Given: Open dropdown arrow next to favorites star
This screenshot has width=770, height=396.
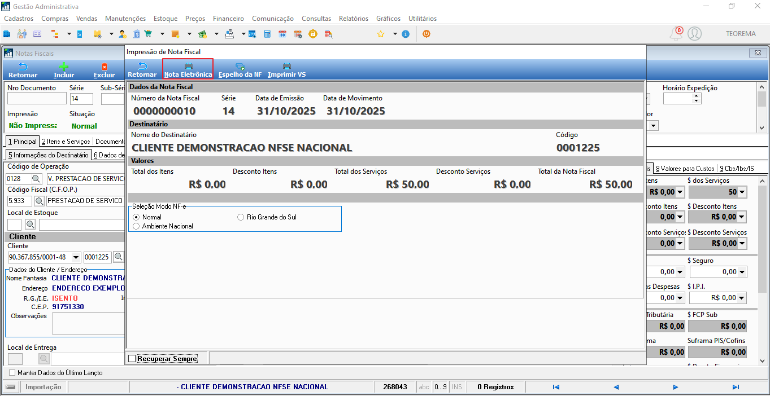Looking at the screenshot, I should click(x=395, y=34).
